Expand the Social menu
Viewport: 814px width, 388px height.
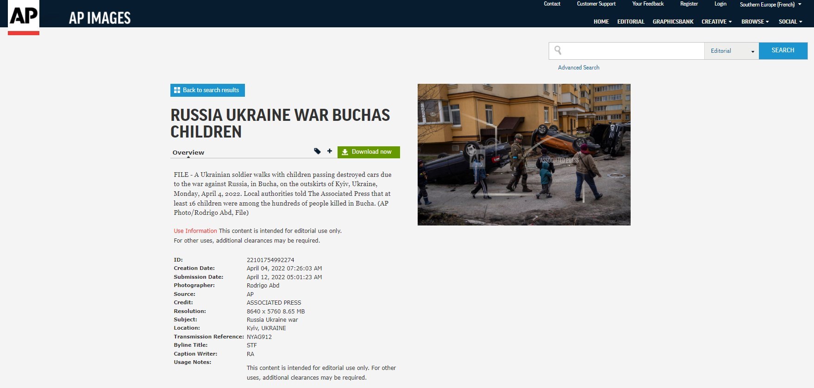click(x=790, y=22)
